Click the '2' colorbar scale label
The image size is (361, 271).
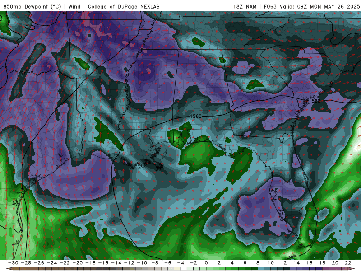[219, 263]
